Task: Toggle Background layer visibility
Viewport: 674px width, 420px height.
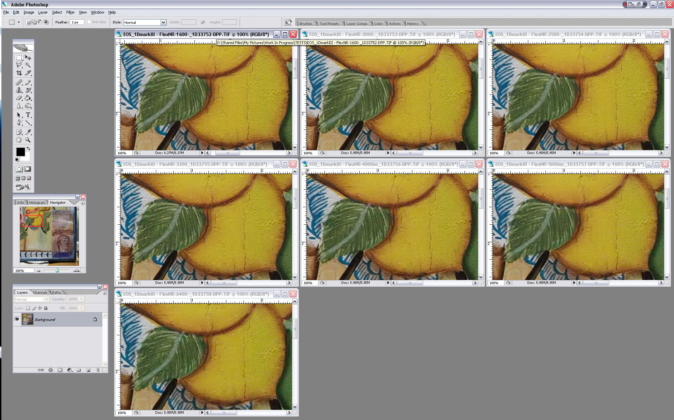Action: point(16,319)
